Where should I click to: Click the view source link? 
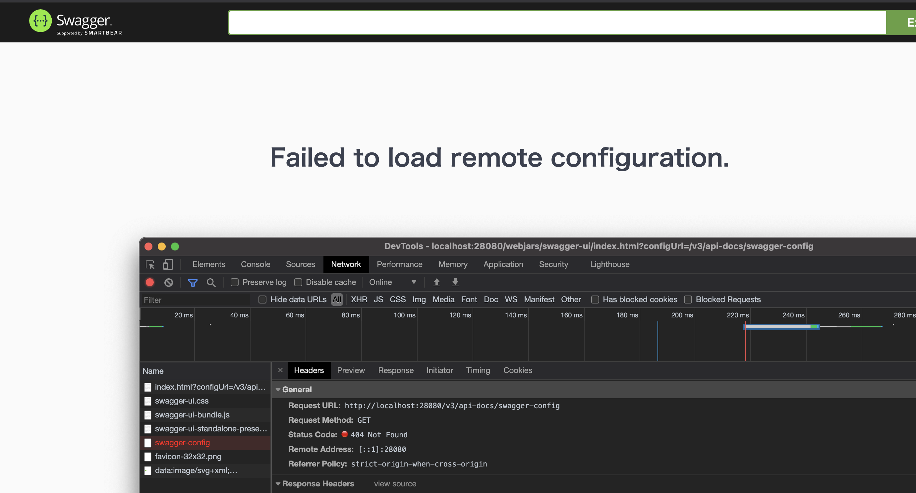395,484
